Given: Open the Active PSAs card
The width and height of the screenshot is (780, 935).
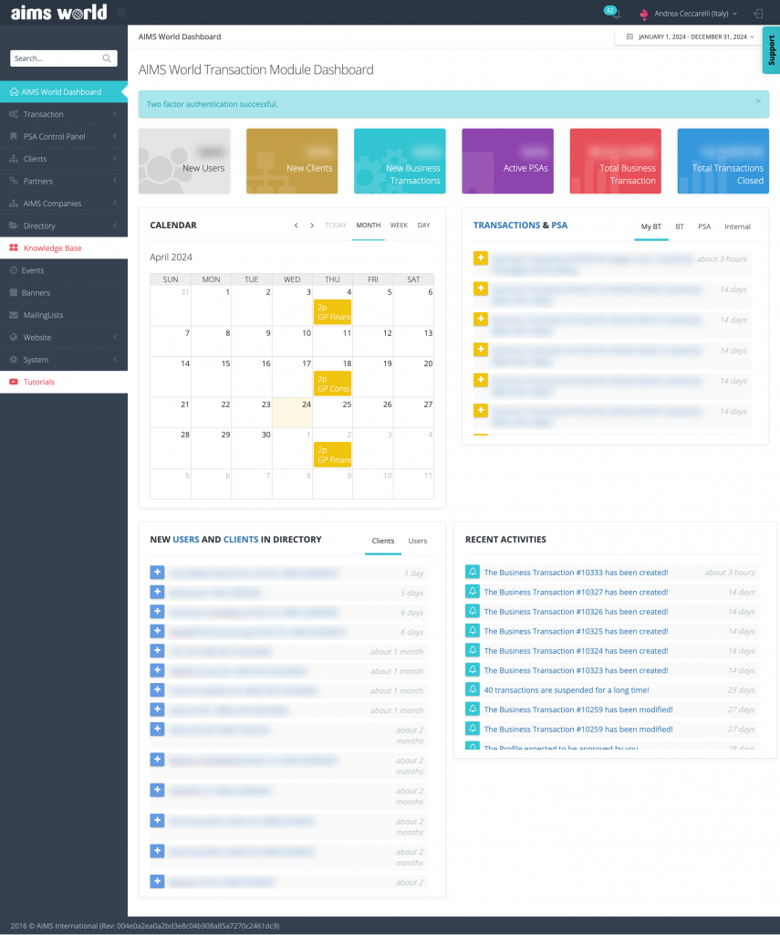Looking at the screenshot, I should click(x=508, y=161).
